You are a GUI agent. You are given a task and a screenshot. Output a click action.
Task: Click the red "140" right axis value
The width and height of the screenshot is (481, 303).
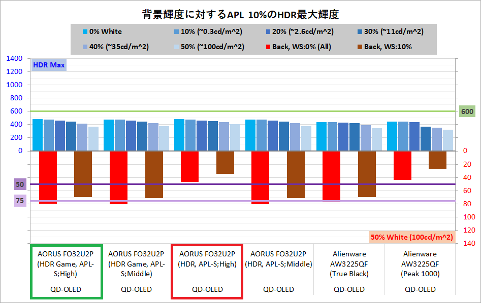(x=469, y=243)
